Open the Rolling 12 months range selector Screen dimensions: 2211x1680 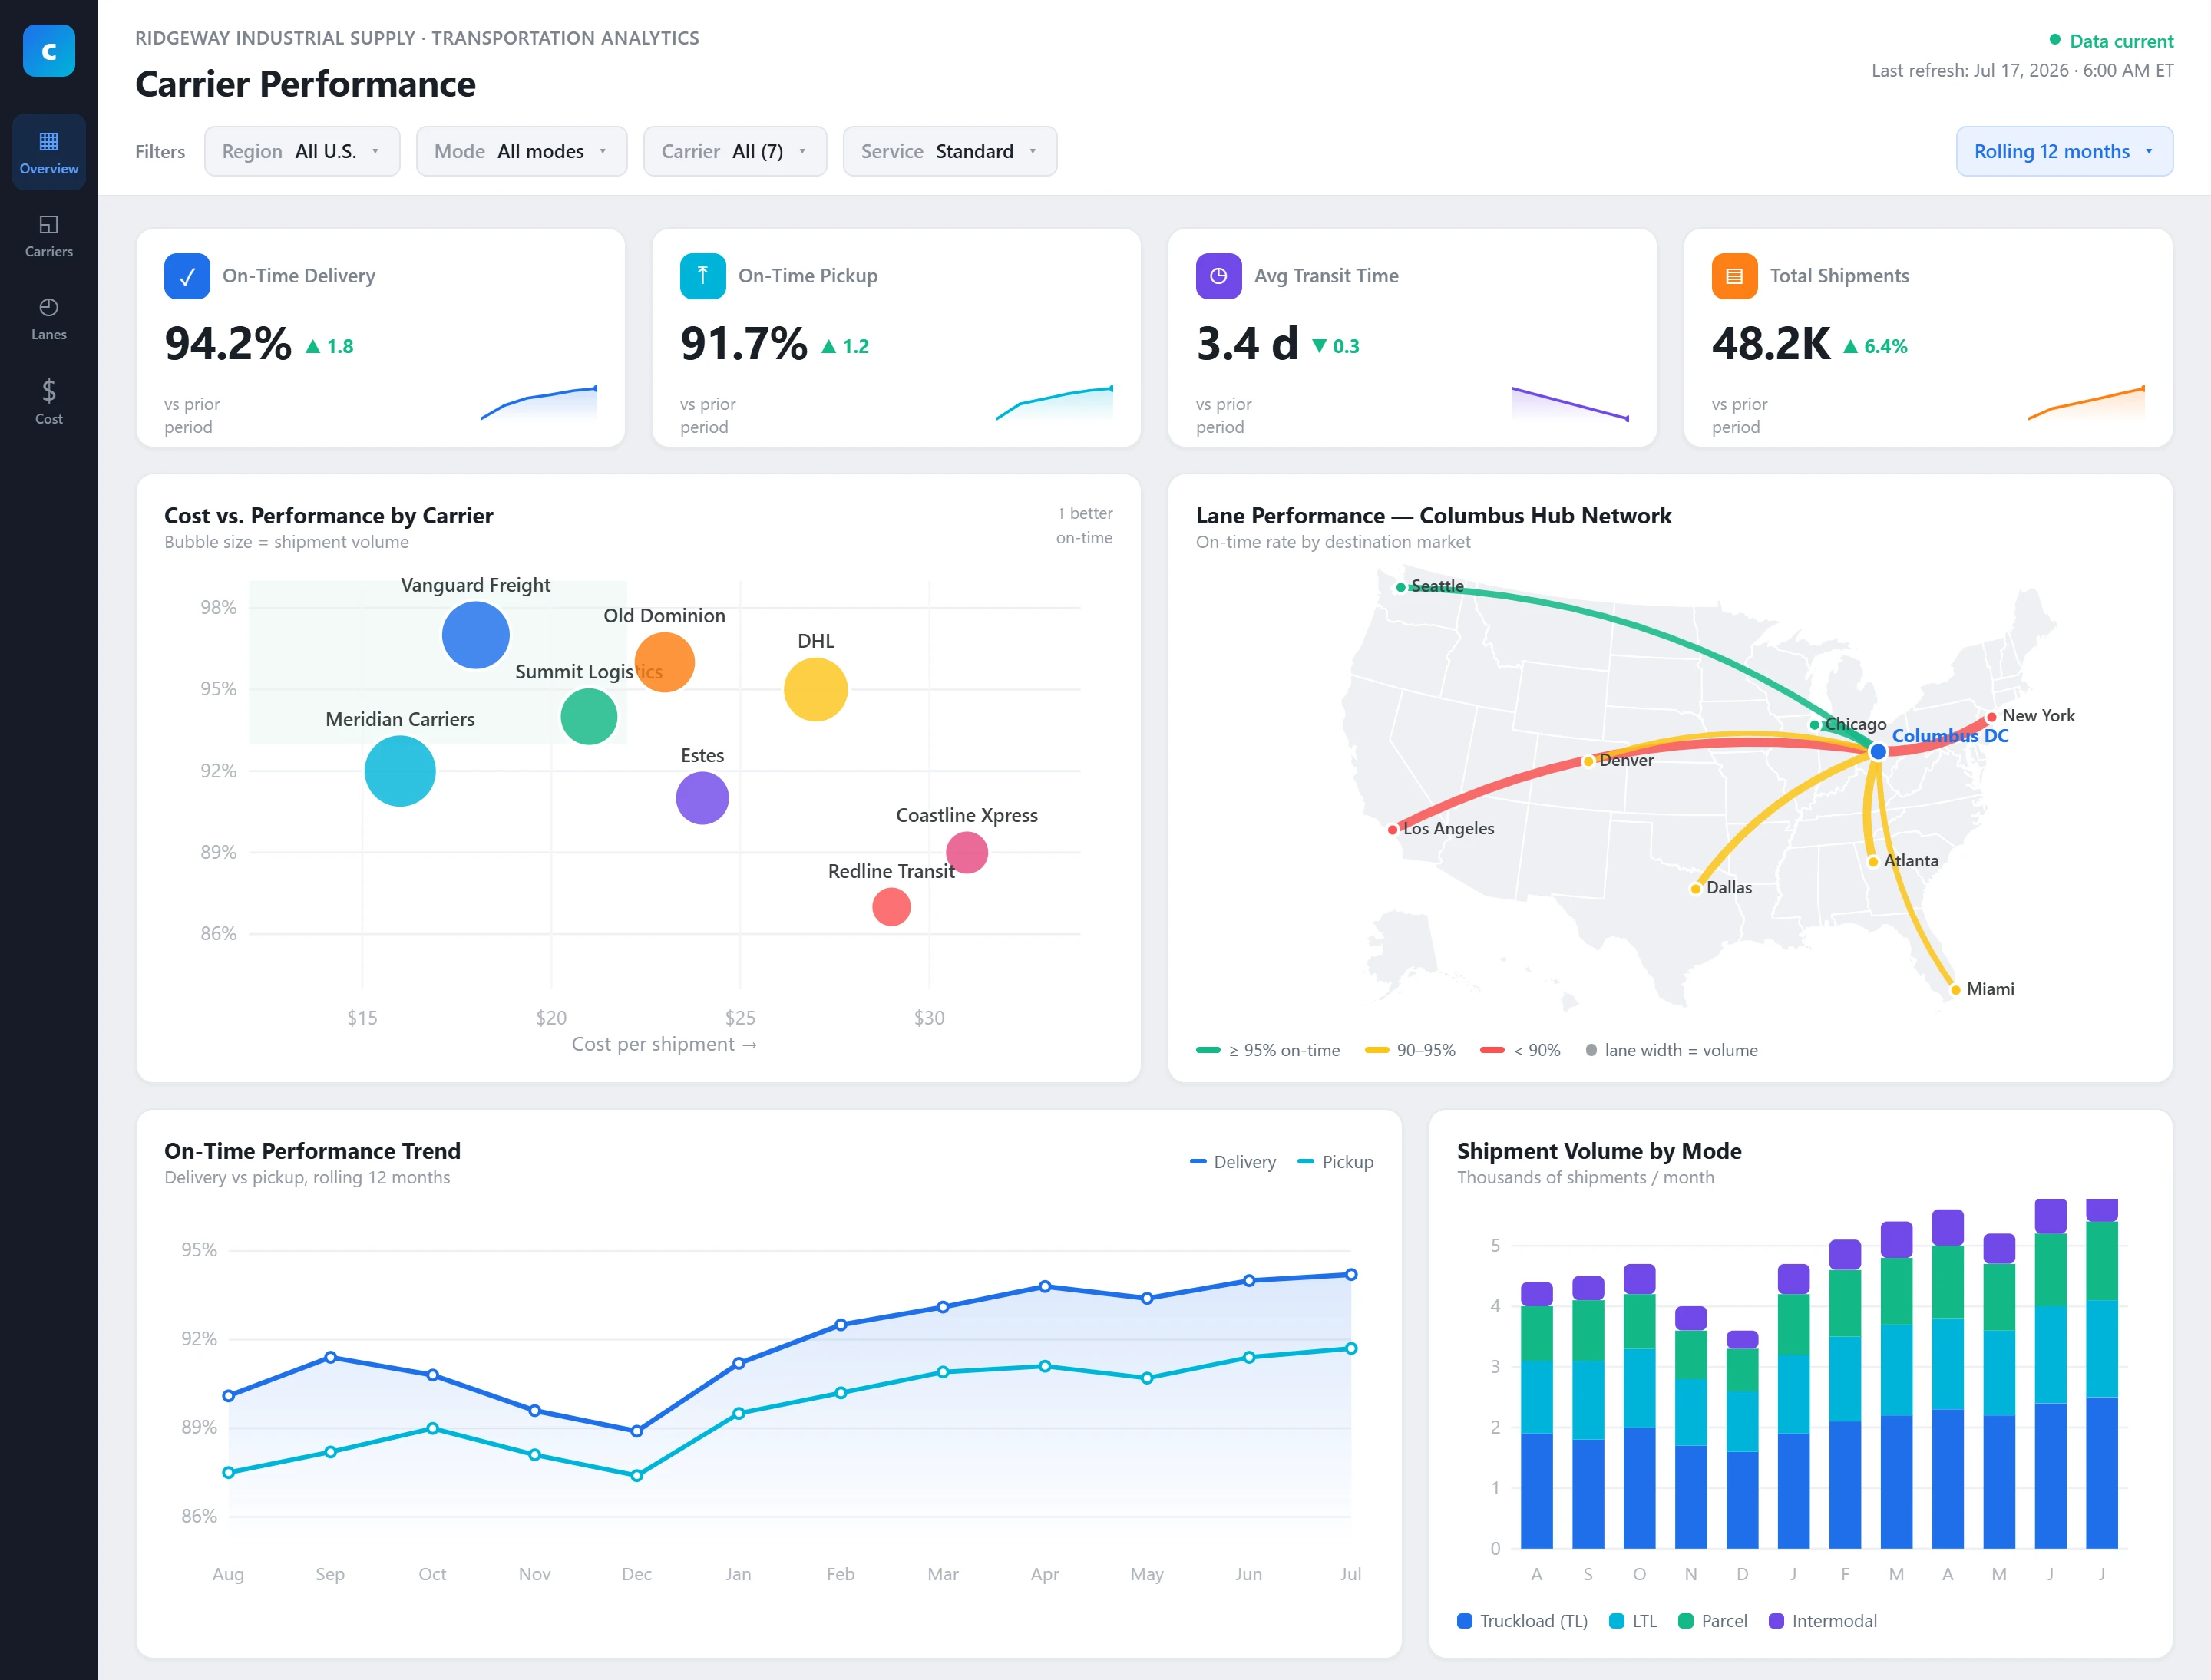click(x=2064, y=151)
